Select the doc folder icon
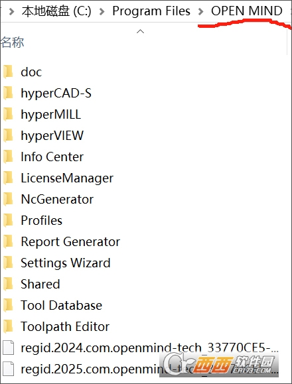Viewport: 292px width, 384px height. [8, 72]
